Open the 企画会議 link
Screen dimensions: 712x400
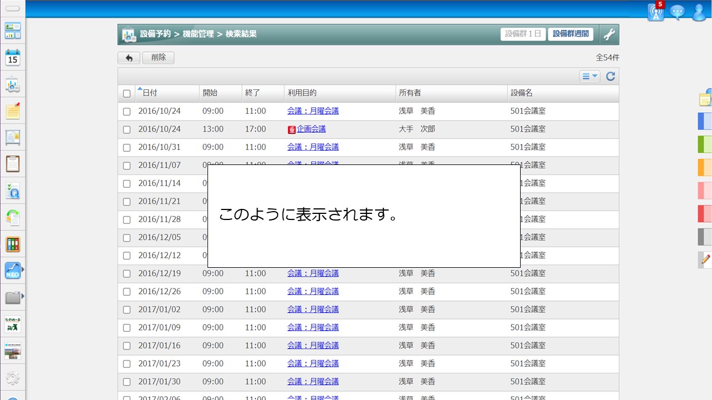pos(311,129)
